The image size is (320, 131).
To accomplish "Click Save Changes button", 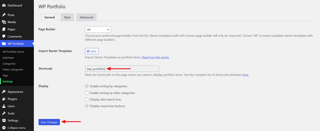I will (x=49, y=122).
